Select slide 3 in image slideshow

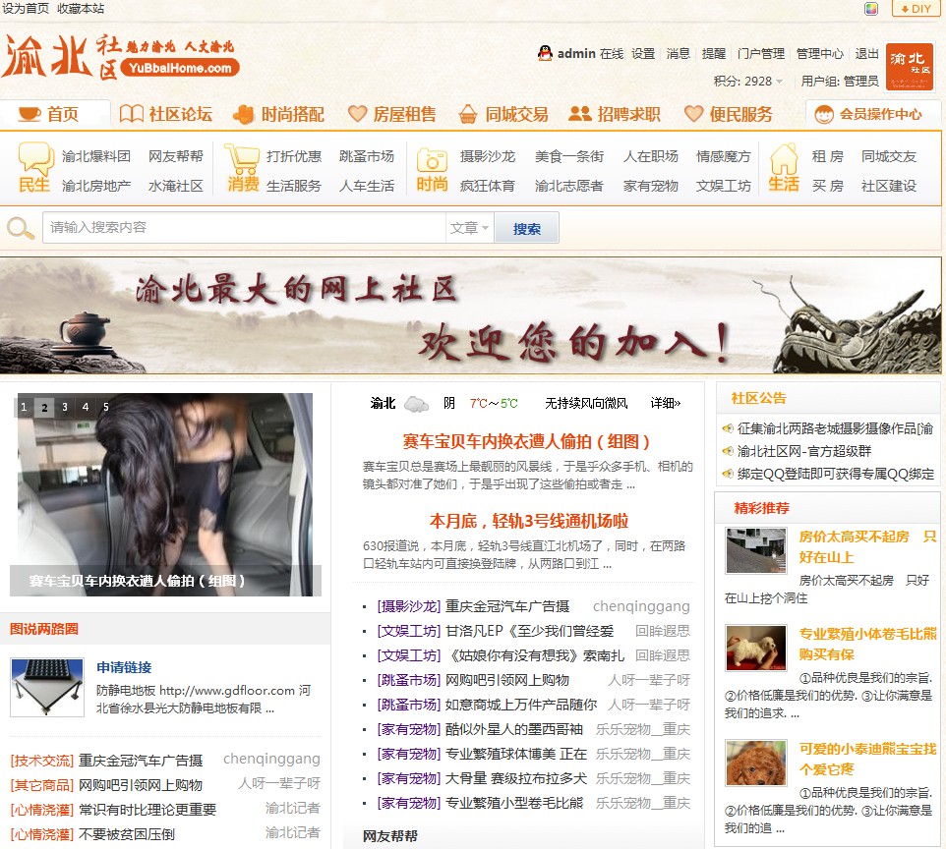[x=65, y=407]
